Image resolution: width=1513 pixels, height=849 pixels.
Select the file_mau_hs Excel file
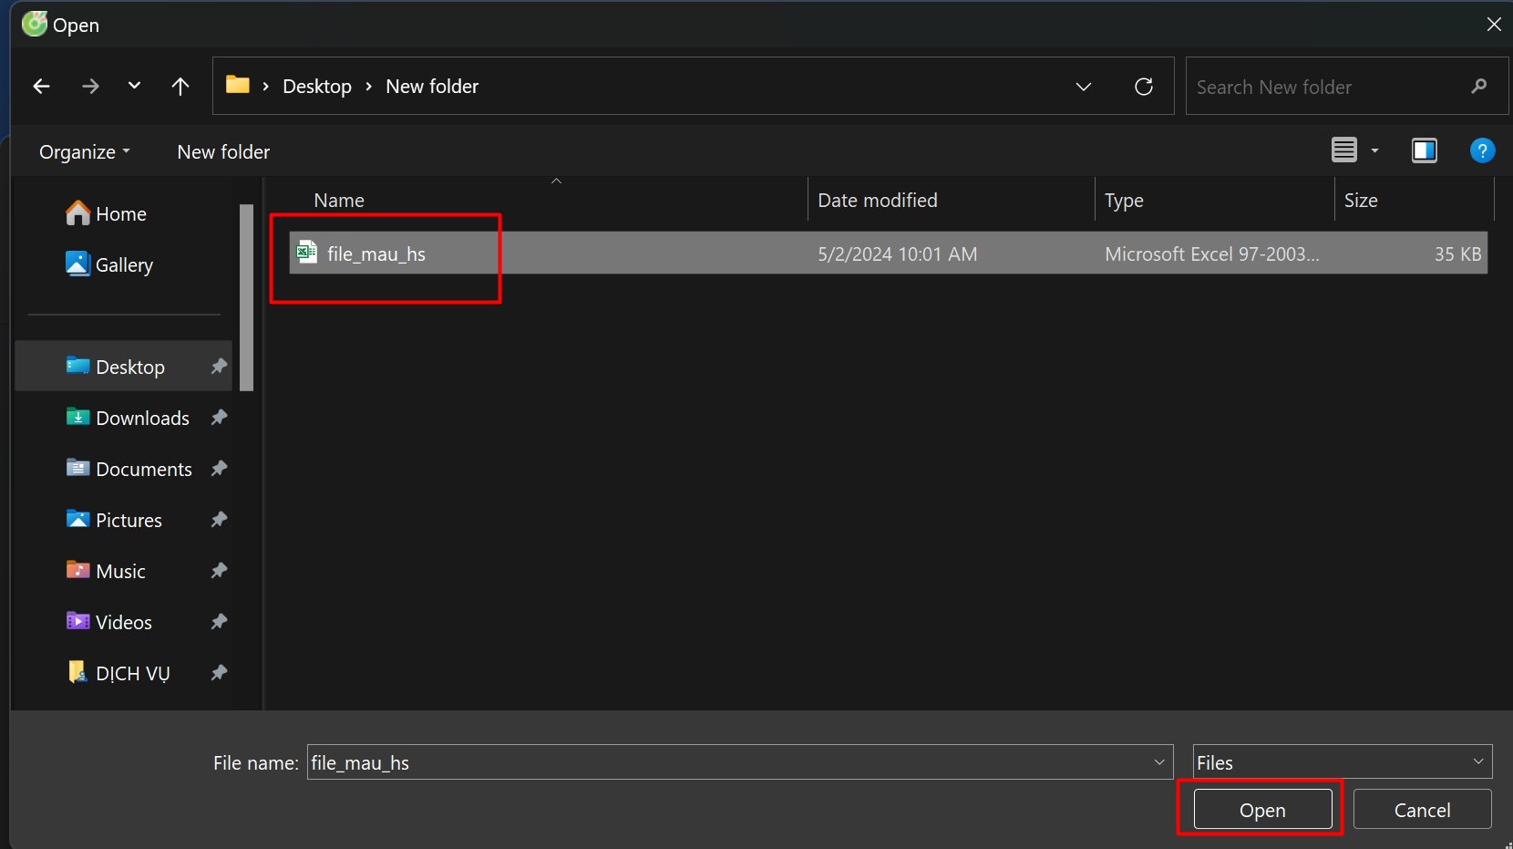(x=376, y=254)
